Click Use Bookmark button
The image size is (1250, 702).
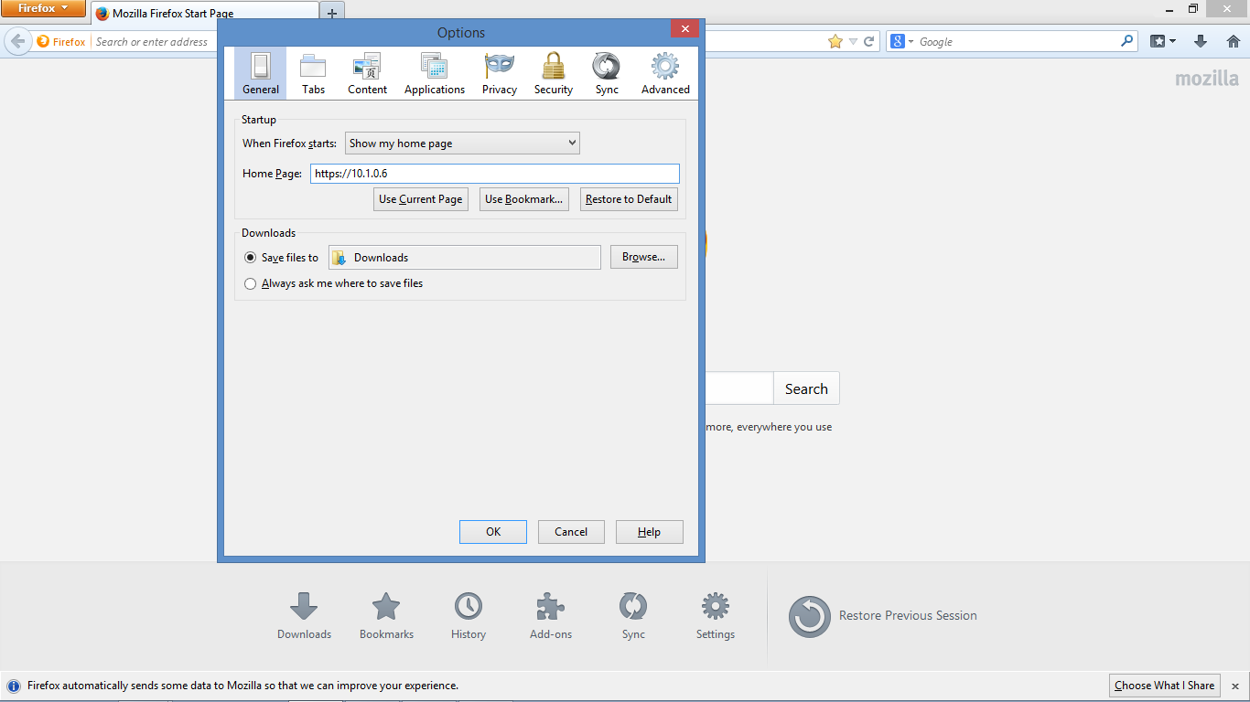click(x=524, y=199)
